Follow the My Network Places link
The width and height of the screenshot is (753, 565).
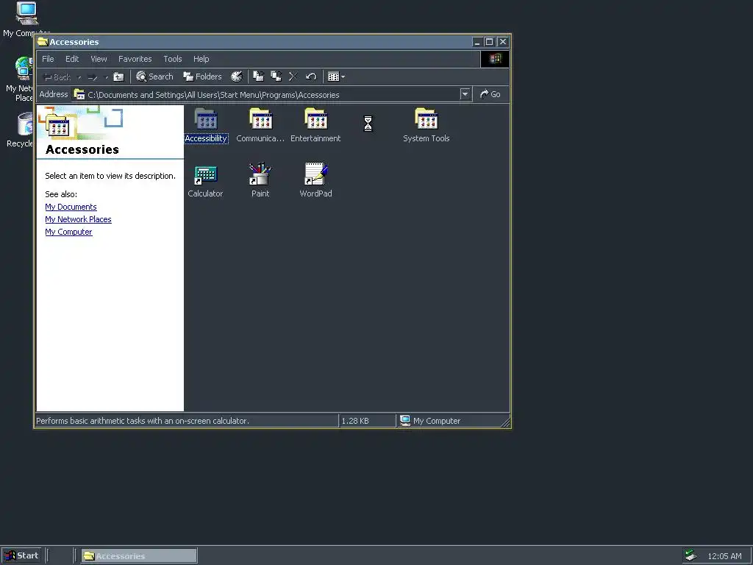[x=78, y=219]
